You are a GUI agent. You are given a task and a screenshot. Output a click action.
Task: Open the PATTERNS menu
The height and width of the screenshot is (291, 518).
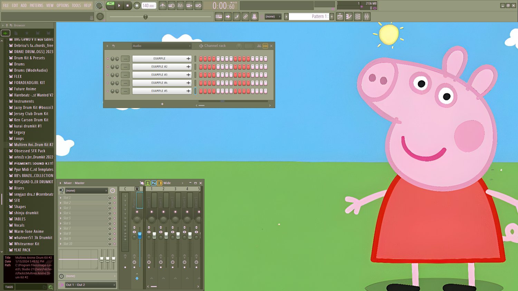coord(36,6)
